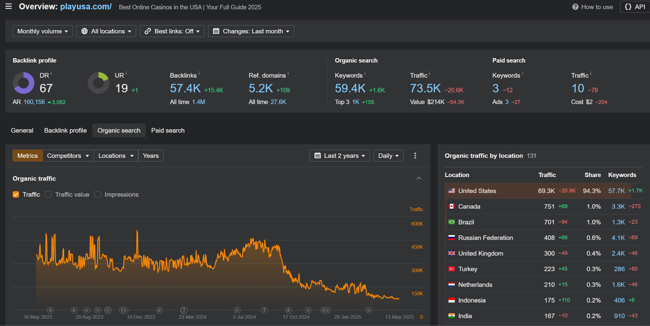Open the chart three-dot options menu

[x=415, y=156]
